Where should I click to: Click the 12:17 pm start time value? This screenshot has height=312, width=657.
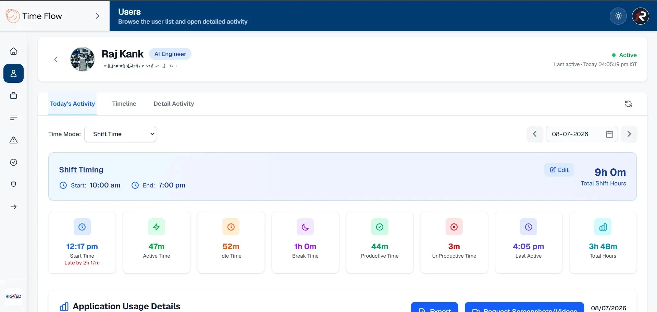point(82,246)
